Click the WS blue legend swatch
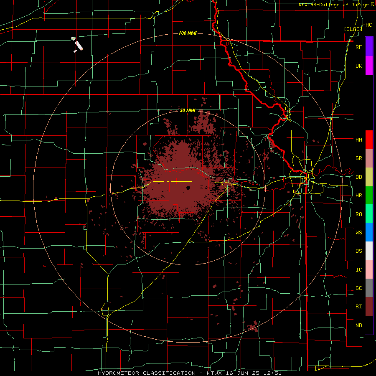This screenshot has height=376, width=376. (x=369, y=232)
